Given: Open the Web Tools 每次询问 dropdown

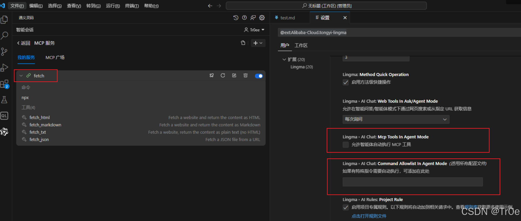Looking at the screenshot, I should click(396, 119).
